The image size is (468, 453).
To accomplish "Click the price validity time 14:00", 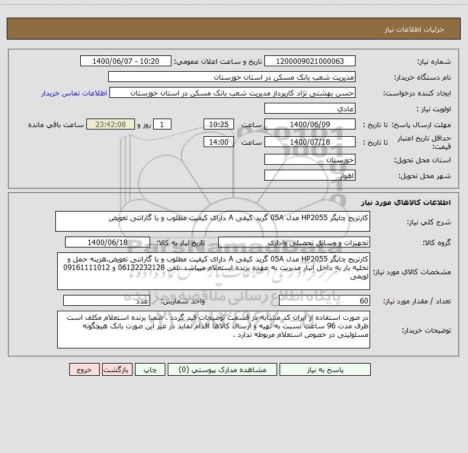I will point(218,142).
